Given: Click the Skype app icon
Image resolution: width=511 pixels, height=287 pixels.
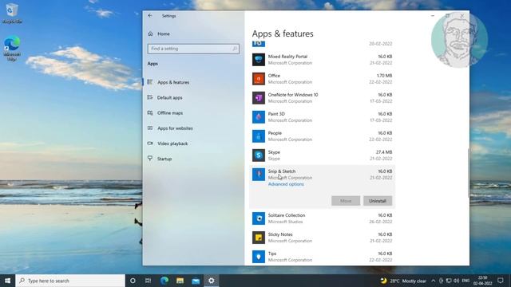Looking at the screenshot, I should coord(259,155).
